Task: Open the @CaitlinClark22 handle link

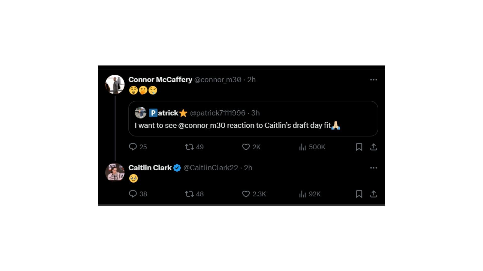Action: (211, 168)
